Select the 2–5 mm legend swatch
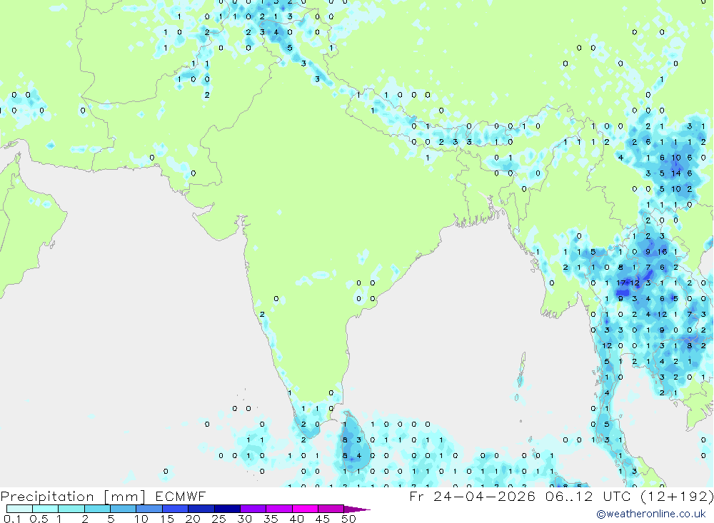Viewport: 714px width, 523px height. 97,509
